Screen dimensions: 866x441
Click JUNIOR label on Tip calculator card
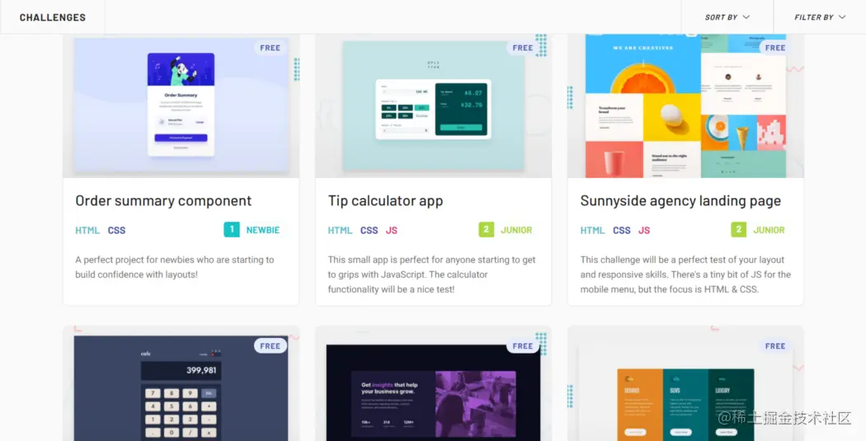click(x=516, y=230)
